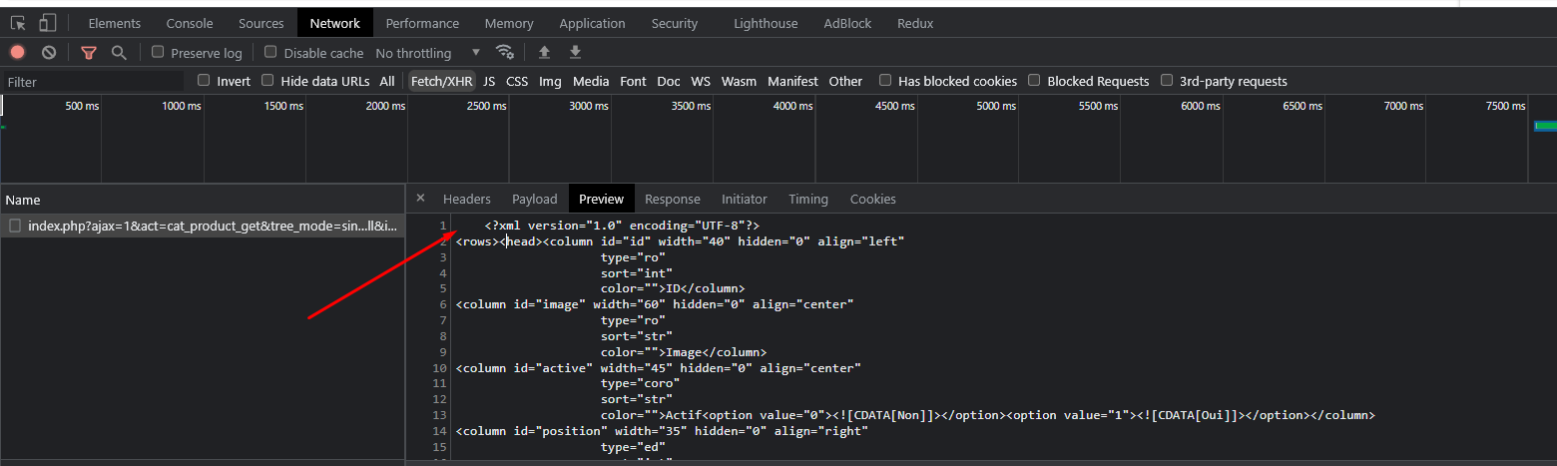Click the column id="image" preview line
This screenshot has height=466, width=1557.
click(655, 304)
